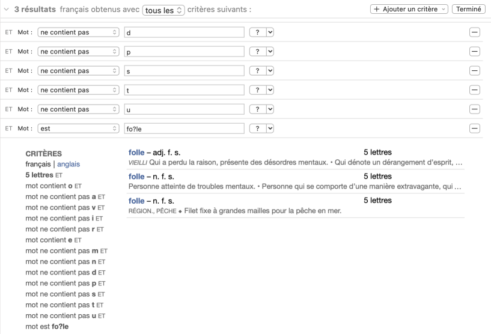Remove the 'p' criterion with minus button

(x=474, y=52)
